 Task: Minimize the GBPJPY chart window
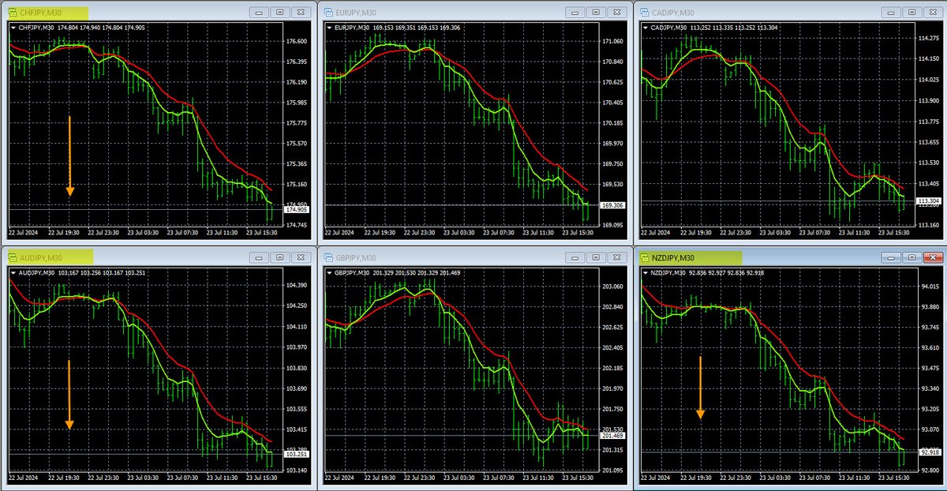(x=574, y=257)
